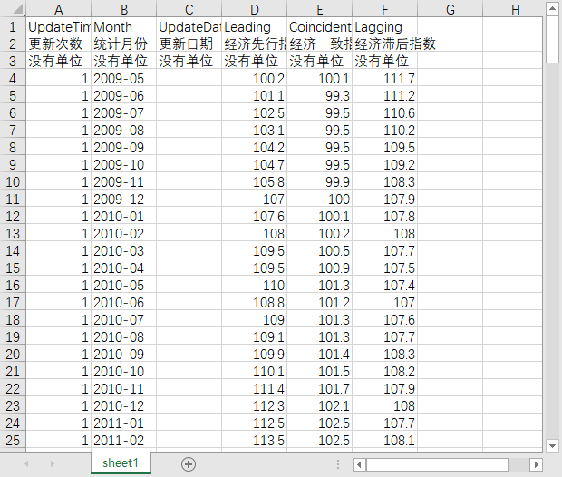Viewport: 562px width, 477px height.
Task: Click horizontal scrollbar left arrow
Action: [359, 465]
